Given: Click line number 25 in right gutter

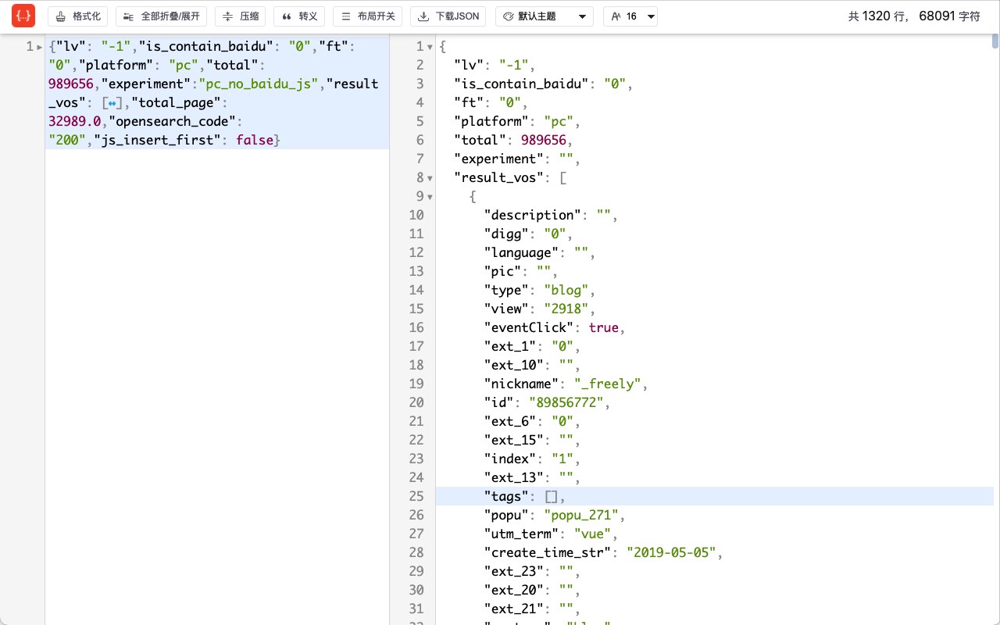Looking at the screenshot, I should click(416, 496).
